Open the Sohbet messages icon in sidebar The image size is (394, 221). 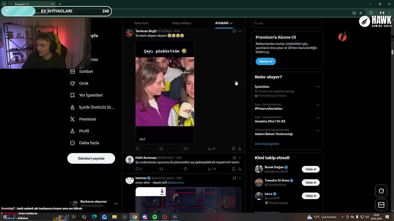coord(72,72)
